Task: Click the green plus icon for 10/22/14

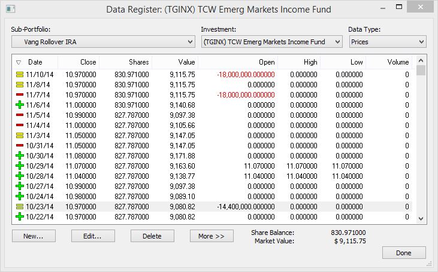Action: (20, 217)
